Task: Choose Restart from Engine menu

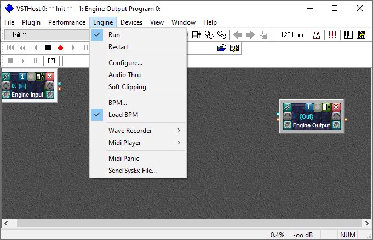Action: click(x=138, y=47)
